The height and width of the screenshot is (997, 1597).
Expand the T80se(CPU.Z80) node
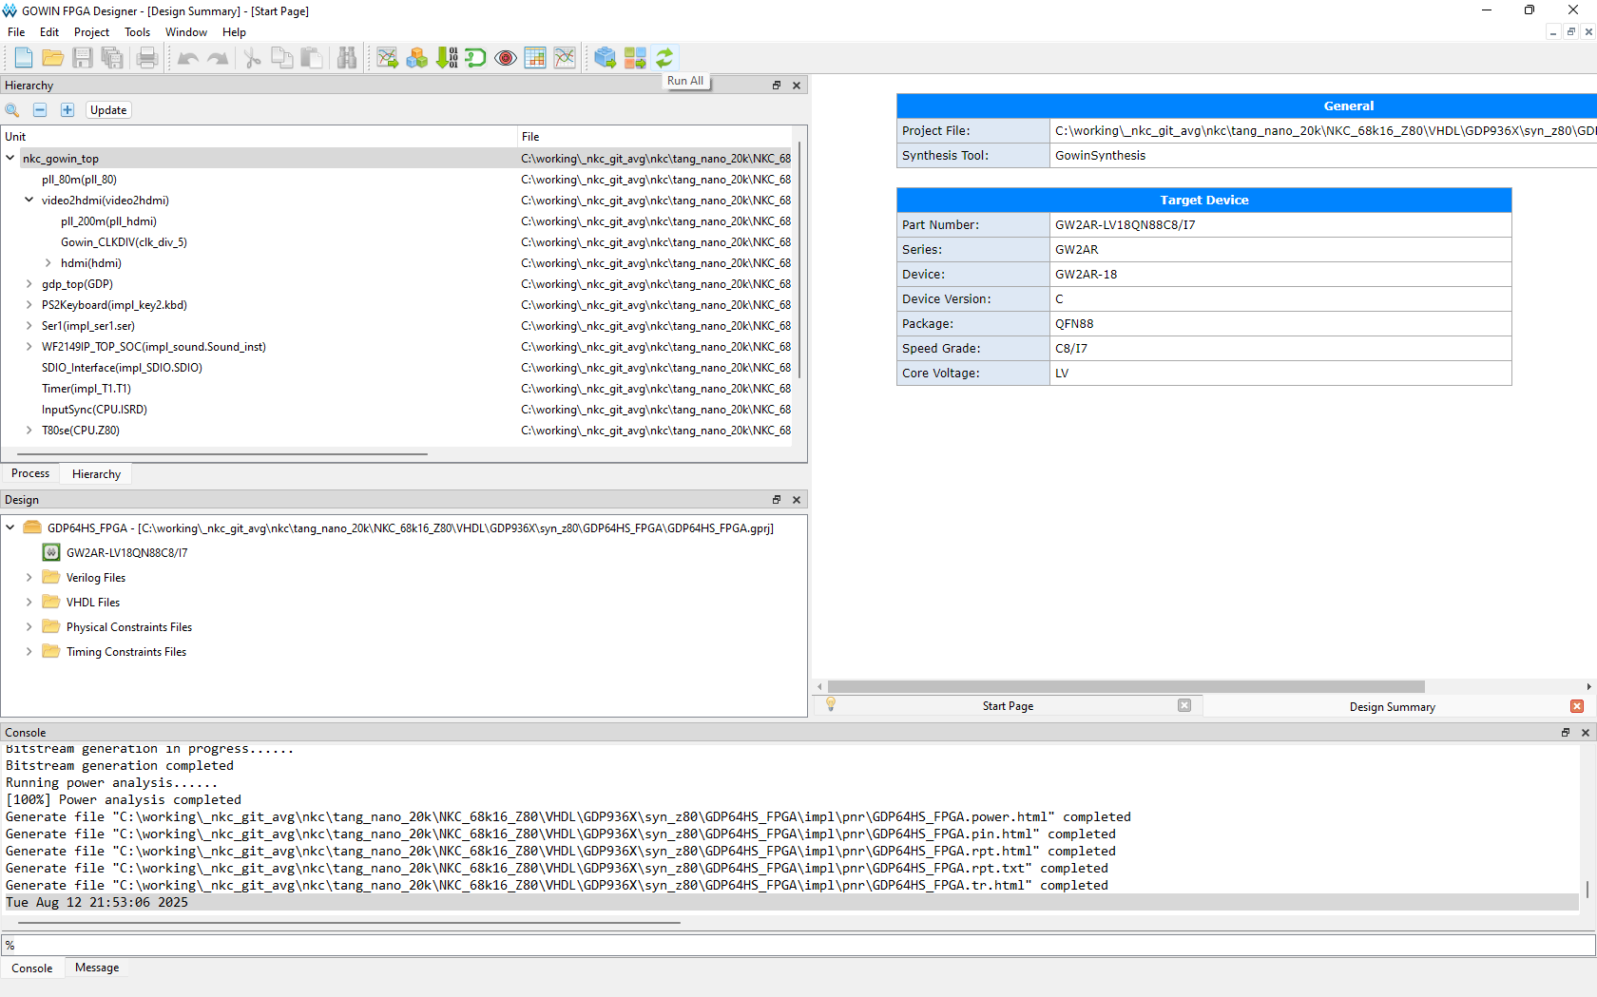click(29, 431)
